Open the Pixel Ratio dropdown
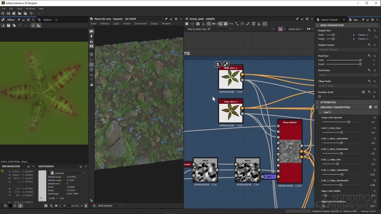Screen dimensions: 381x214 (347, 75)
